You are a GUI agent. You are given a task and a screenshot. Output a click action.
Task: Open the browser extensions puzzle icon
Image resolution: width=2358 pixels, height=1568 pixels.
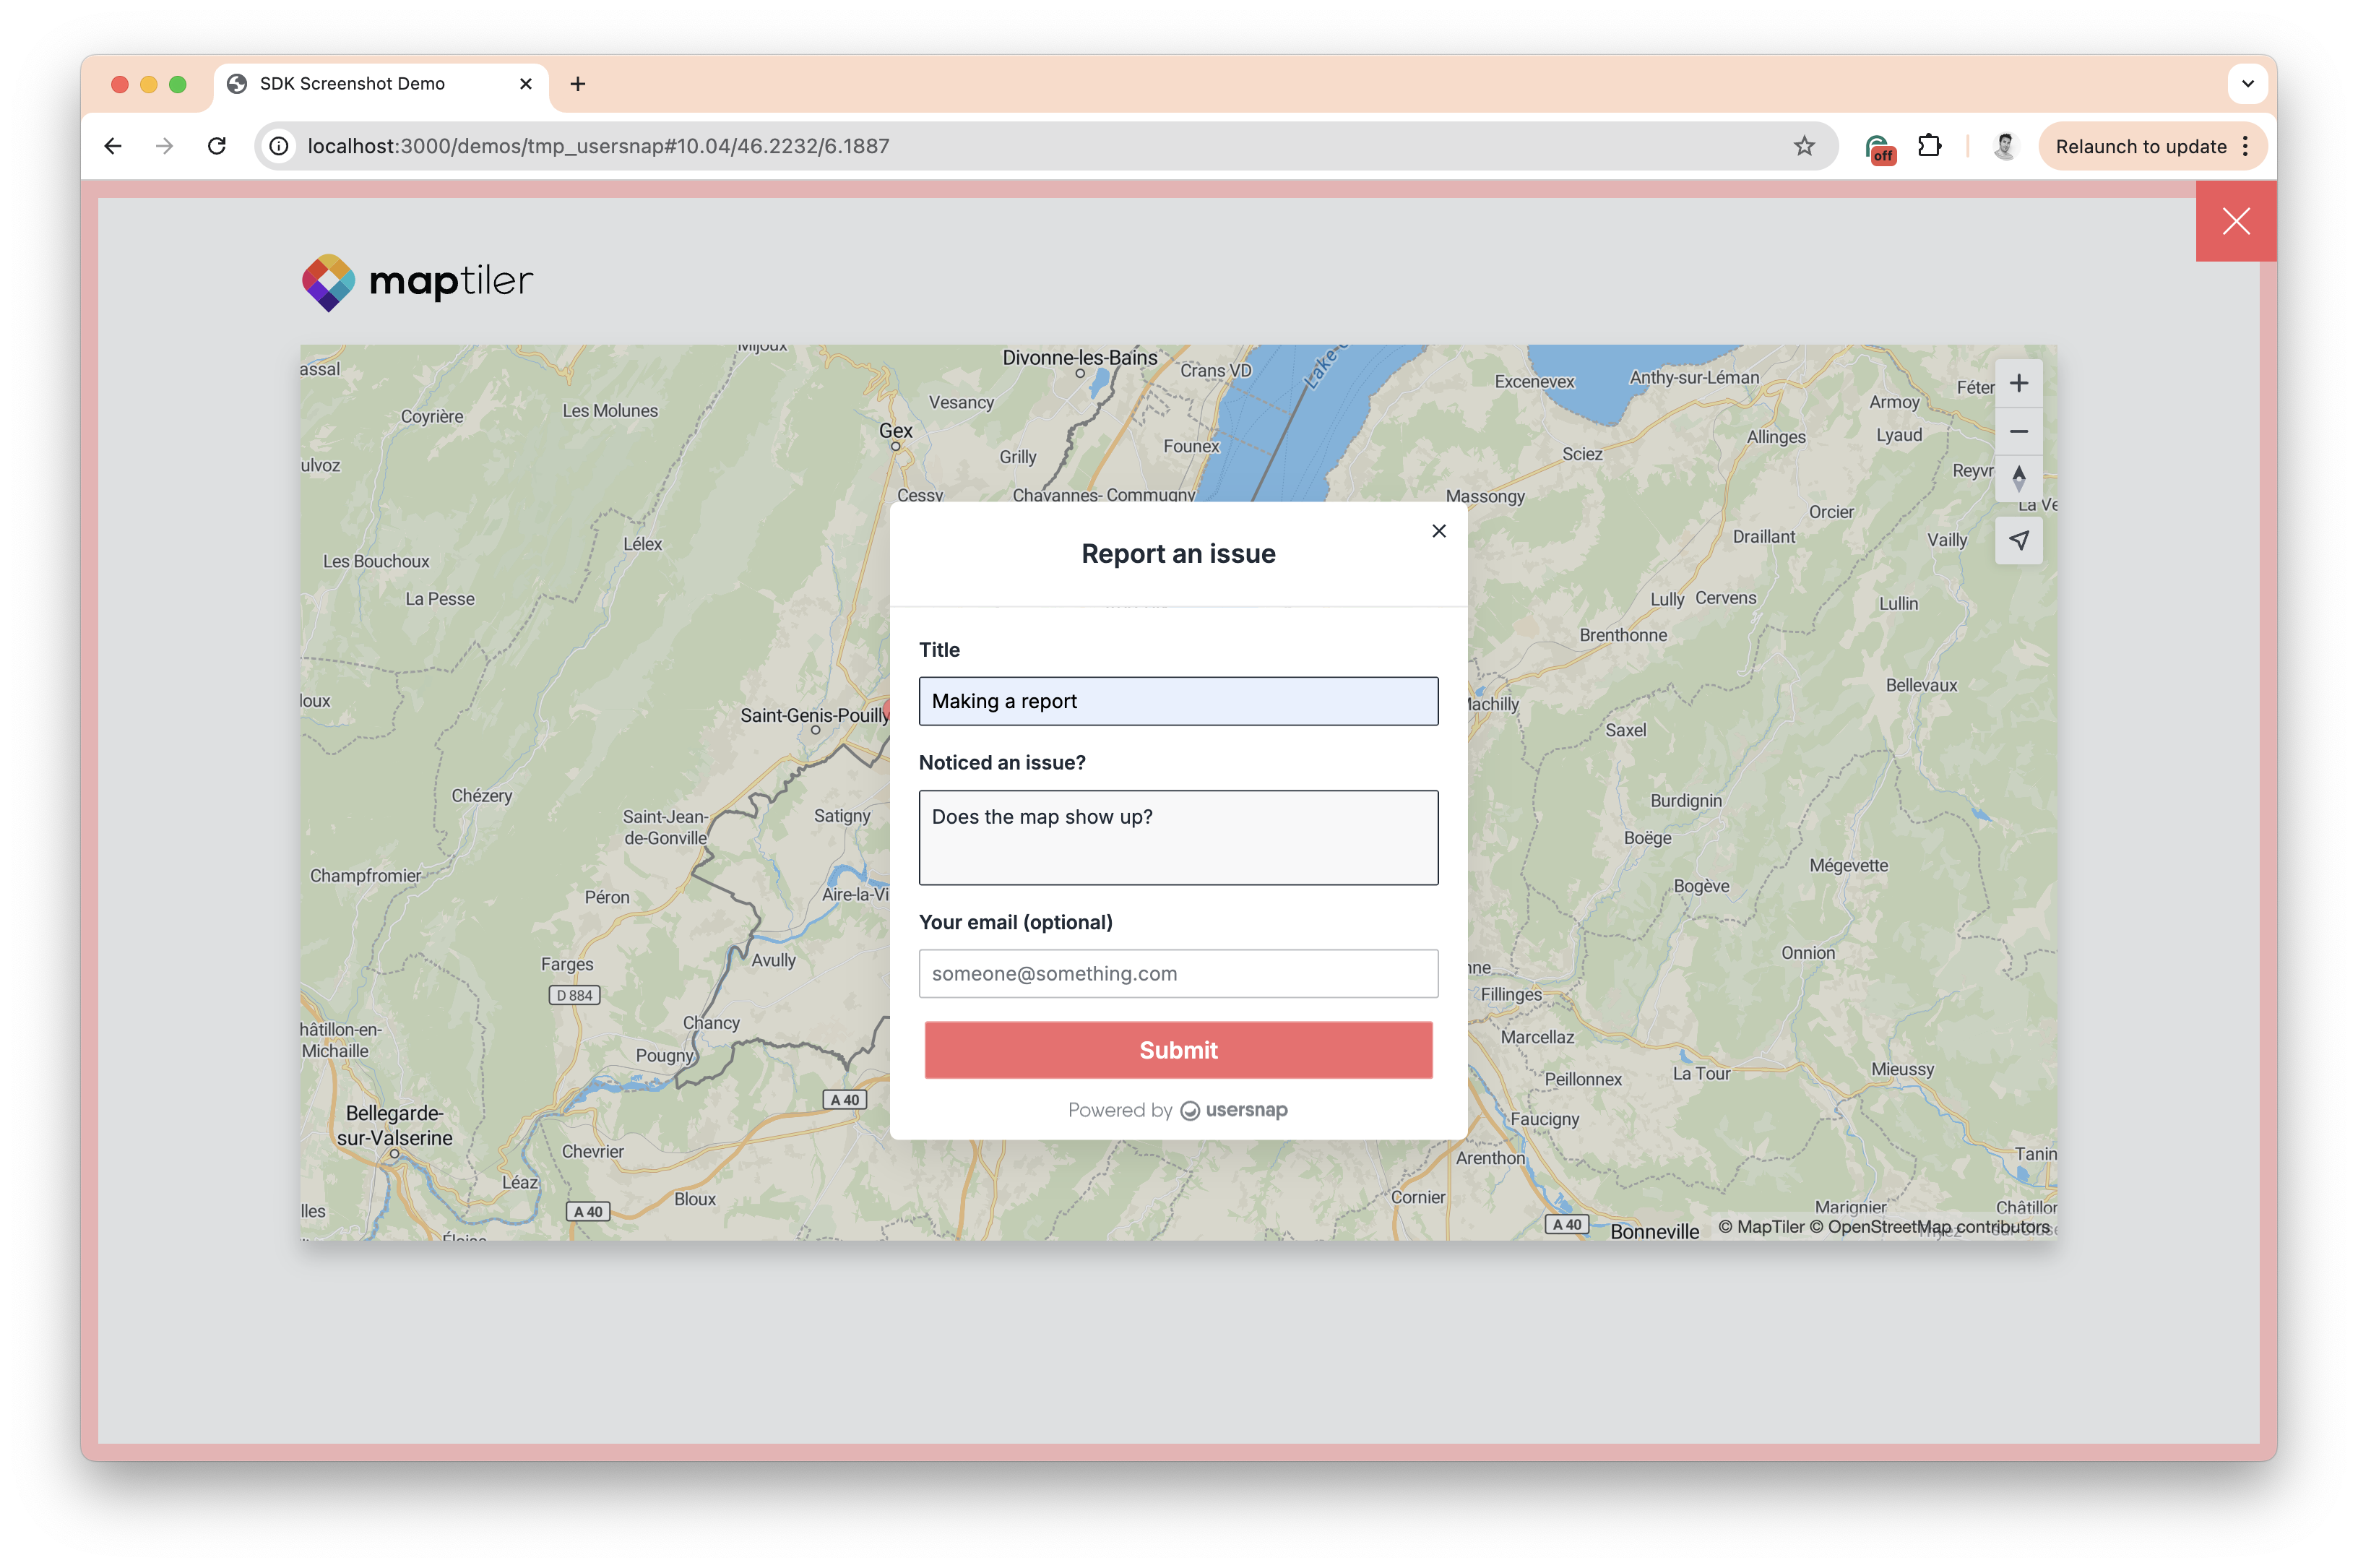(x=1929, y=146)
